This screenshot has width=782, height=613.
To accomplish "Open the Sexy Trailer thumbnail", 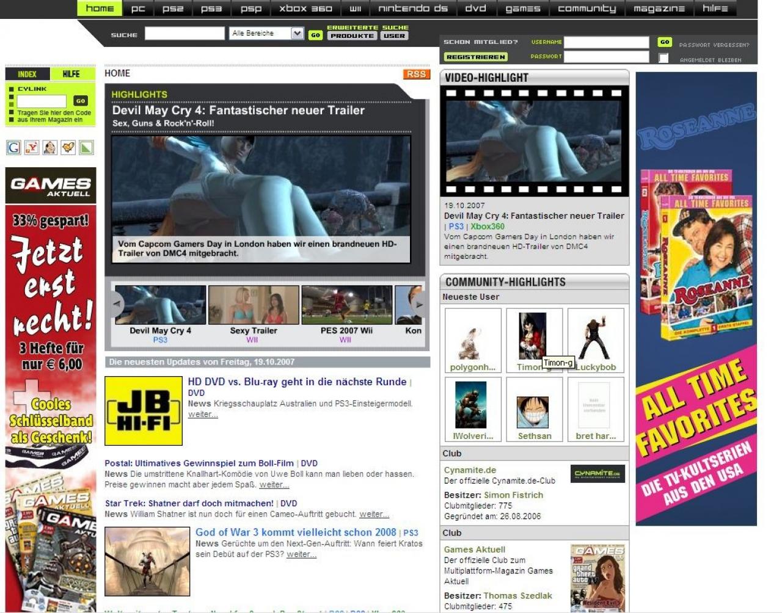I will [x=254, y=305].
